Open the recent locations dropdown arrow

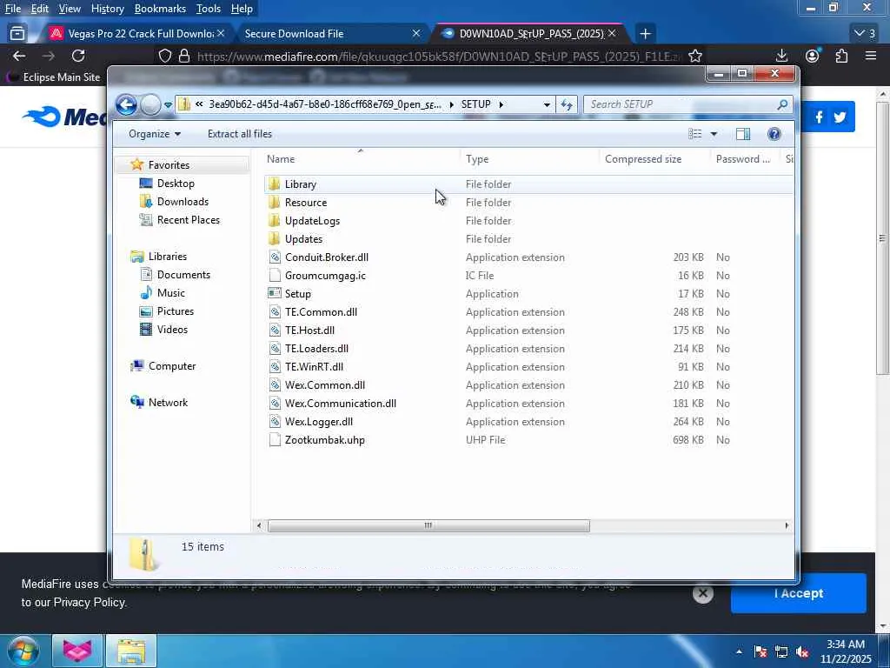[x=168, y=105]
